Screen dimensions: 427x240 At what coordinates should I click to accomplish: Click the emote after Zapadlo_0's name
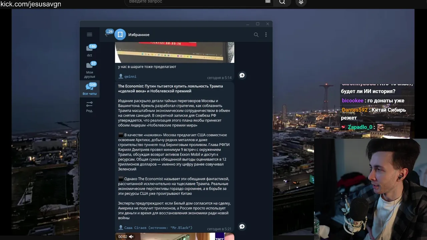click(x=380, y=127)
